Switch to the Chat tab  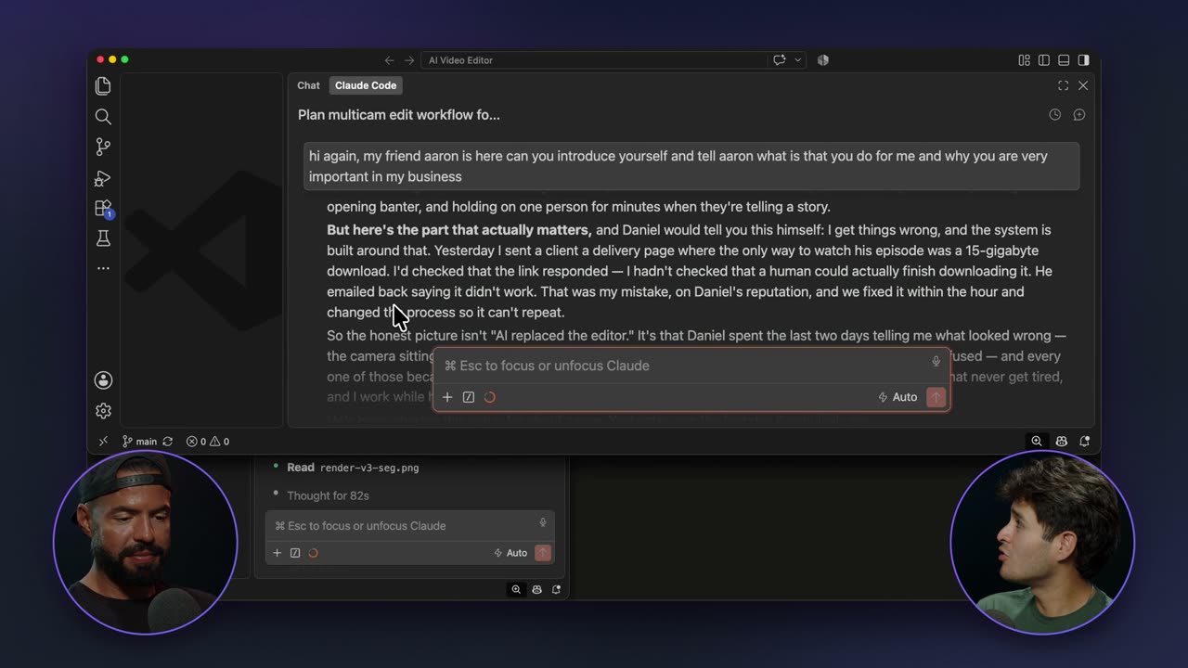click(x=308, y=85)
